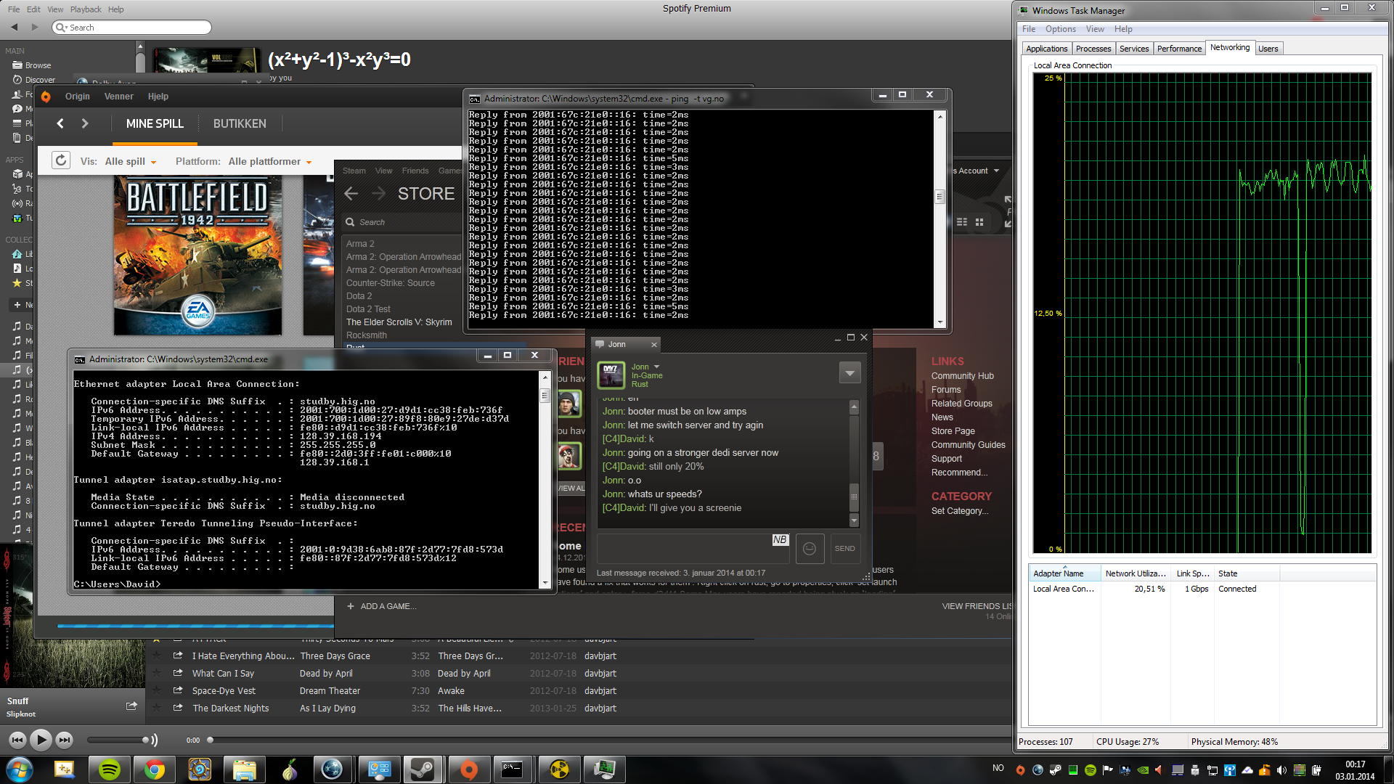Switch to Task Manager Processes tab
The image size is (1394, 784).
(x=1093, y=49)
